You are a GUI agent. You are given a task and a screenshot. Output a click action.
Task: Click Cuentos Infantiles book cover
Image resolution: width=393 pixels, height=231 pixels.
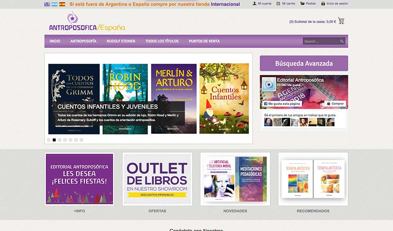pyautogui.click(x=224, y=98)
